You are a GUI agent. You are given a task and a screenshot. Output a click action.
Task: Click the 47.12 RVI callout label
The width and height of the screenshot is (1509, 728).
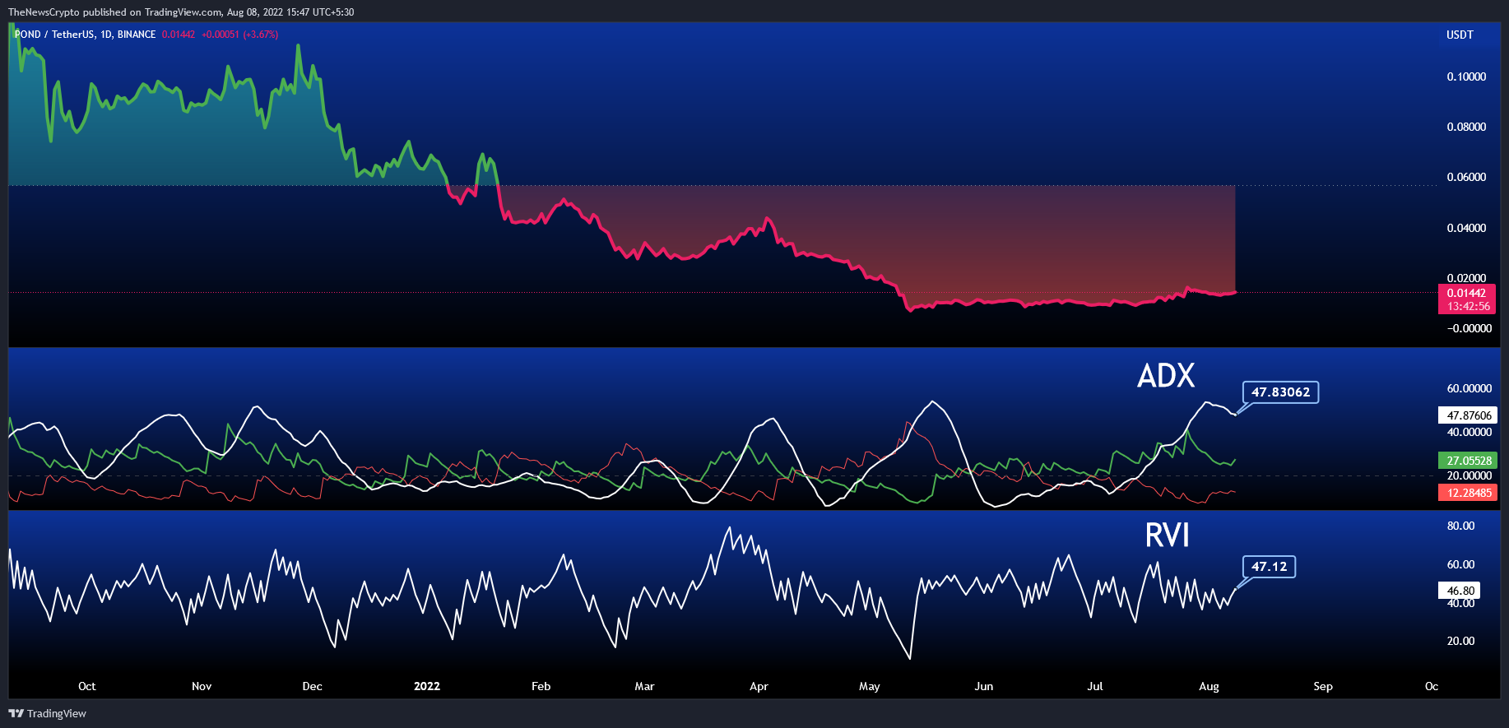point(1269,567)
